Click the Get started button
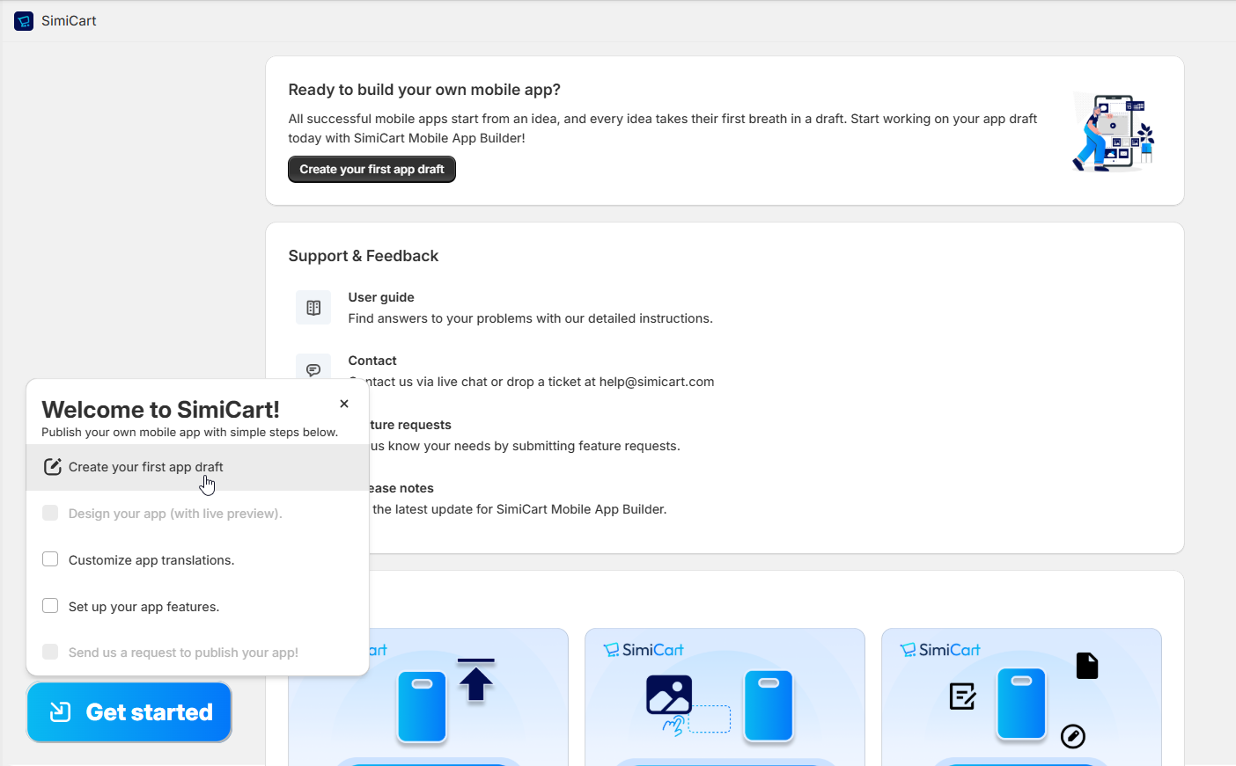Viewport: 1236px width, 766px height. click(x=129, y=712)
